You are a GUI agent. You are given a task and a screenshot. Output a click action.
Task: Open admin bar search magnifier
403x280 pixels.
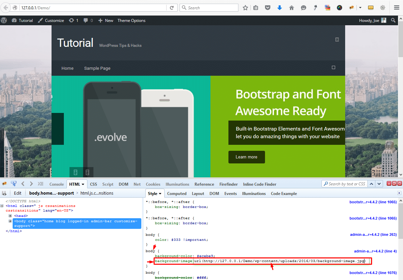pos(393,21)
